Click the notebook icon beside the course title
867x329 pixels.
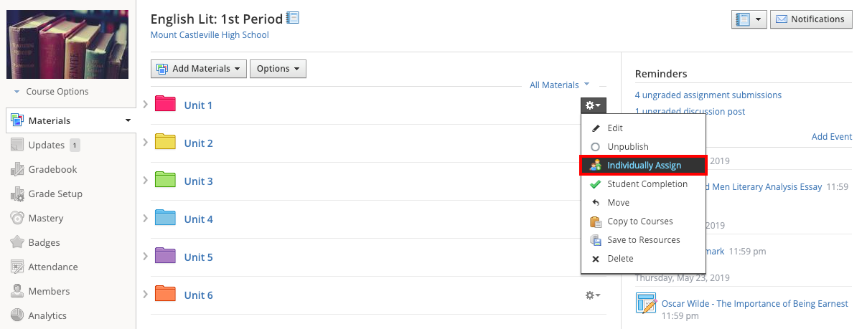pos(293,18)
